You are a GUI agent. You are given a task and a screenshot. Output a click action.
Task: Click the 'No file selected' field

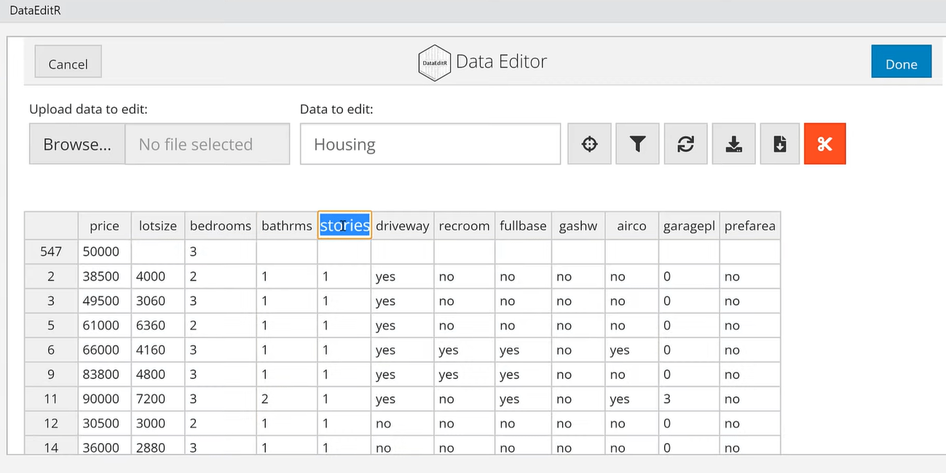(x=208, y=144)
